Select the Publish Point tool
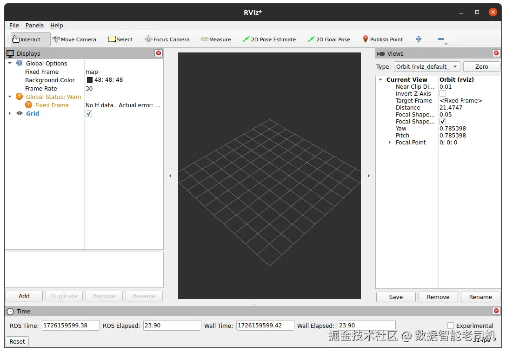Viewport: 506px width, 352px height. pos(383,39)
